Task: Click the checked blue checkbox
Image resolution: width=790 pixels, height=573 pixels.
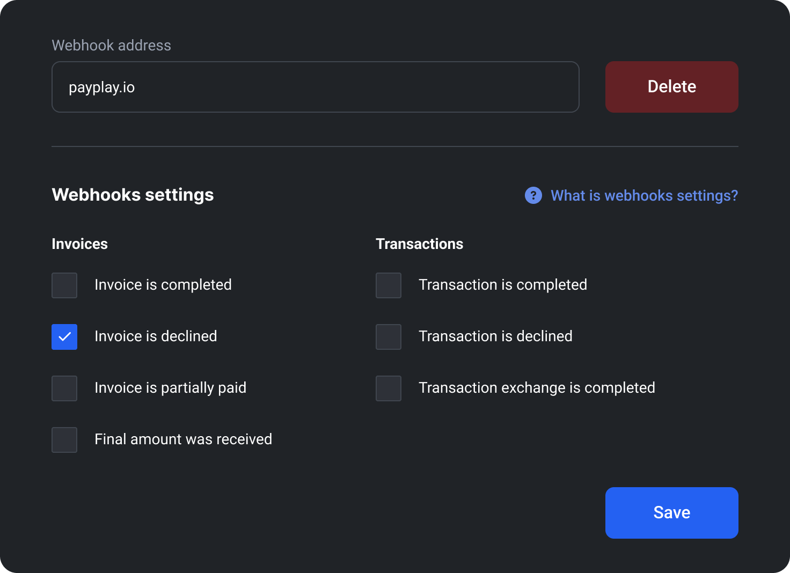Action: (x=64, y=336)
